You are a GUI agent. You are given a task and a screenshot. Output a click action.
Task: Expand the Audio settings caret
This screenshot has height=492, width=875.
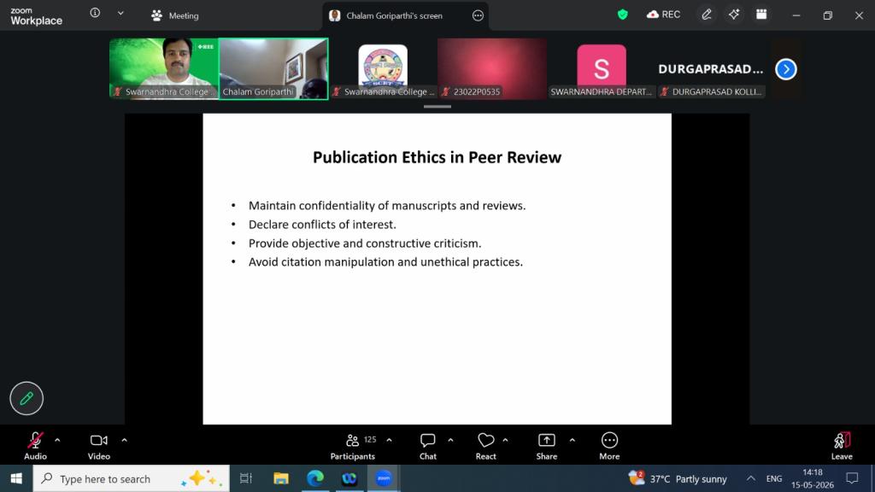pyautogui.click(x=57, y=440)
